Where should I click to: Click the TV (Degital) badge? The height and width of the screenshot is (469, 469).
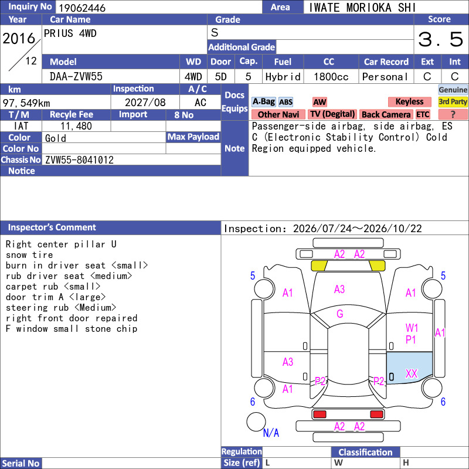pos(332,114)
